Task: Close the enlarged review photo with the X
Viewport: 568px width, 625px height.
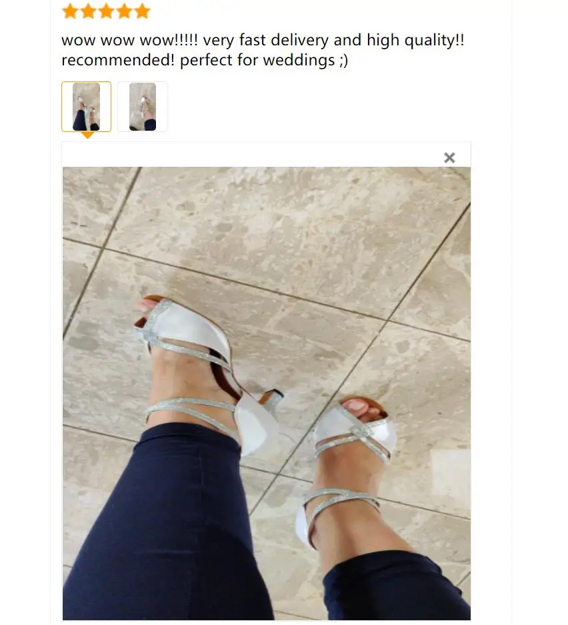Action: click(x=449, y=158)
